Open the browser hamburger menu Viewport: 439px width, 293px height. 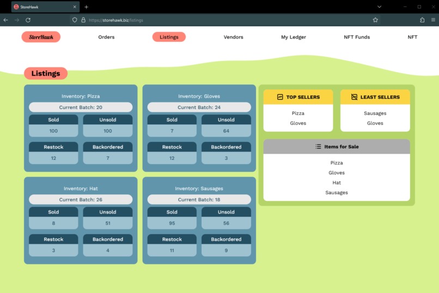pyautogui.click(x=433, y=20)
